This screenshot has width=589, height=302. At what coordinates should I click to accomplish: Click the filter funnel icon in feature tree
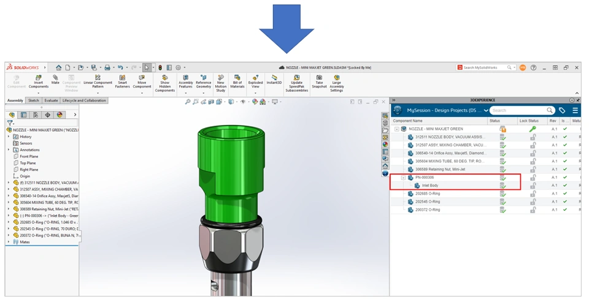[x=10, y=123]
